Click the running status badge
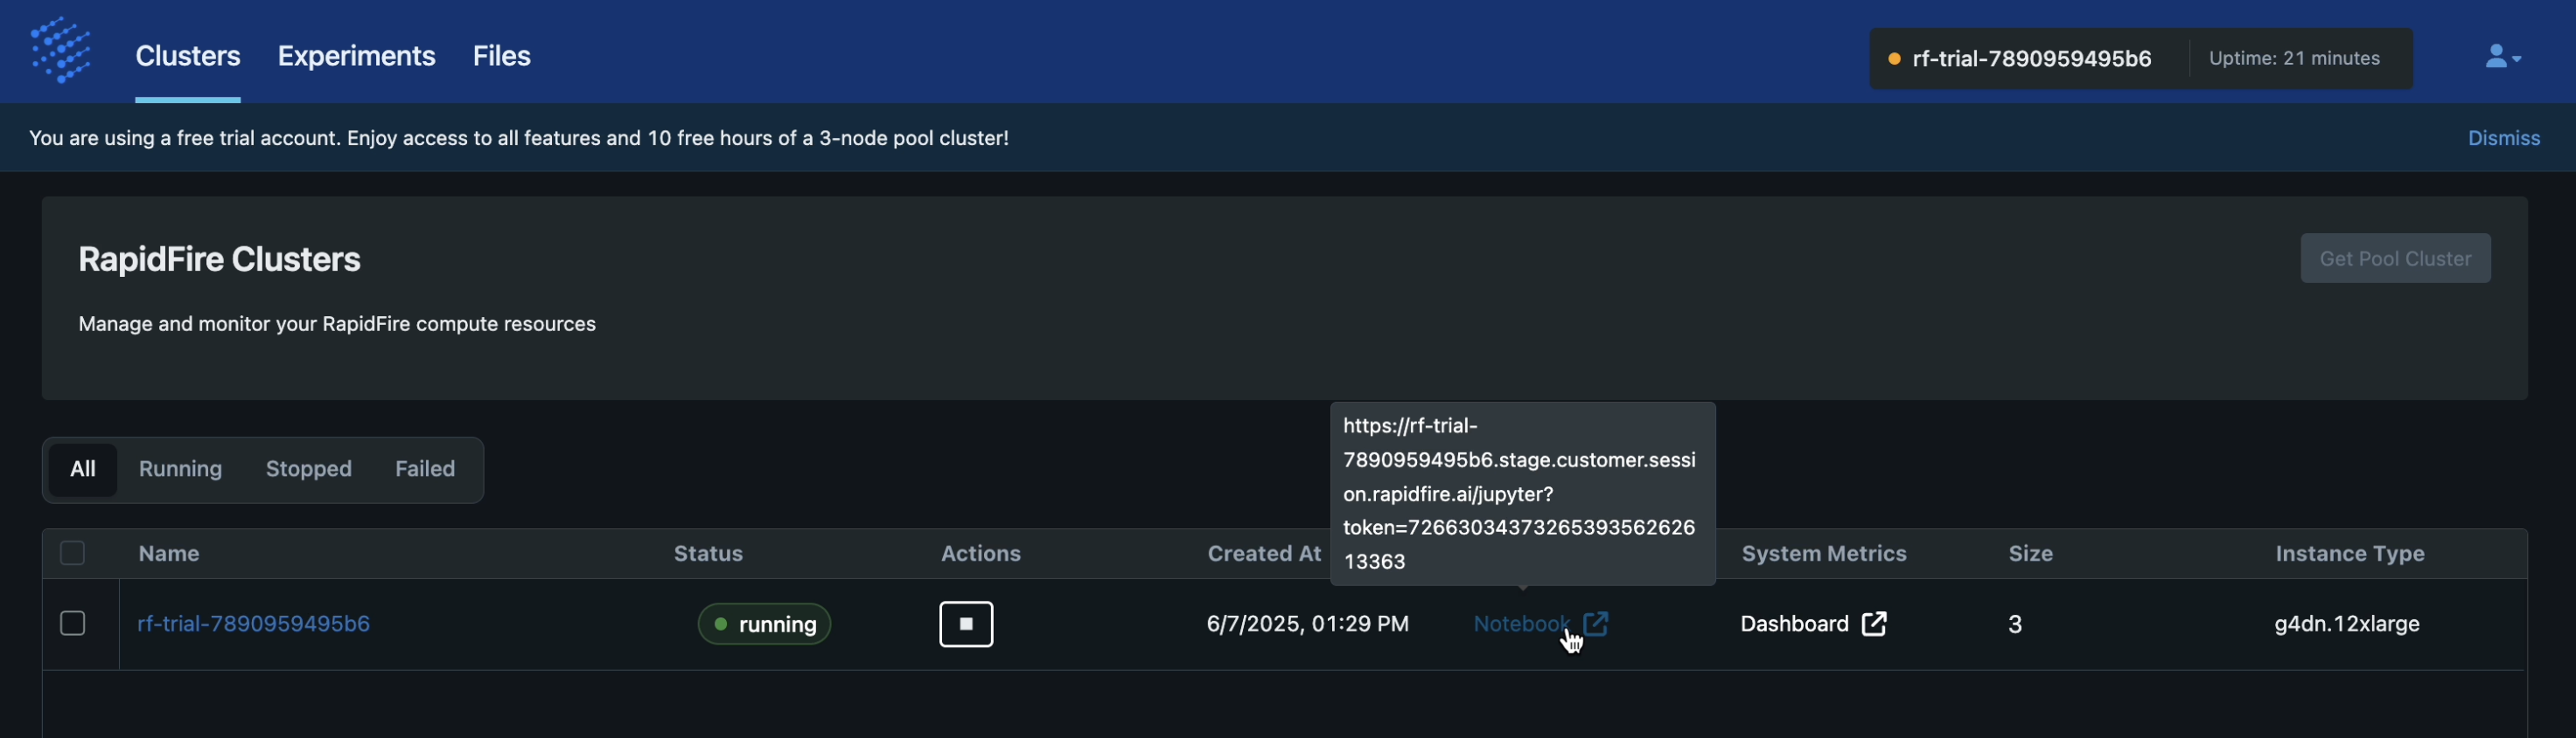This screenshot has height=738, width=2576. 764,624
